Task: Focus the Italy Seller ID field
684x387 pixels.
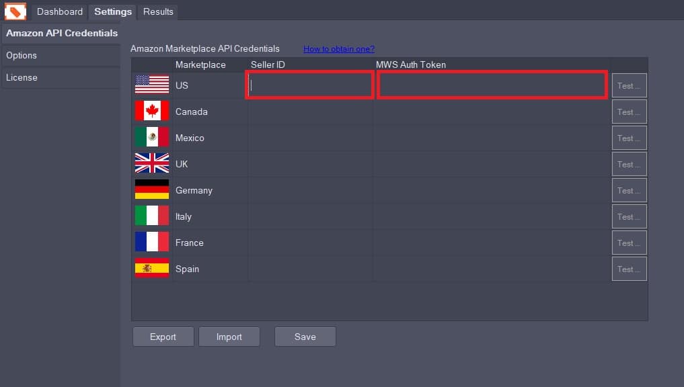Action: coord(311,216)
